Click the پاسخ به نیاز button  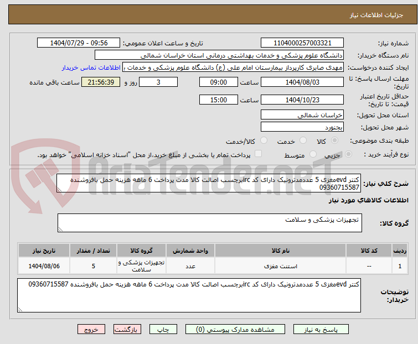click(321, 330)
